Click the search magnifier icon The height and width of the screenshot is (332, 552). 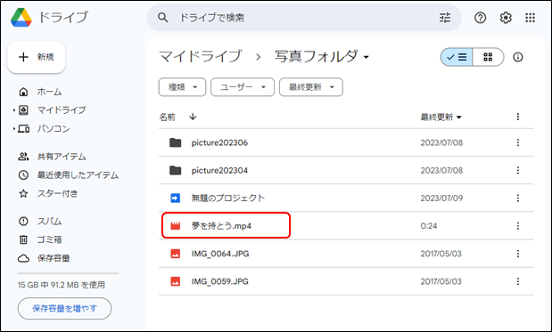[162, 18]
